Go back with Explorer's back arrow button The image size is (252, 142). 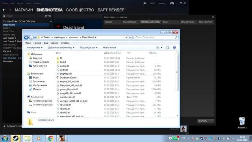(26, 37)
